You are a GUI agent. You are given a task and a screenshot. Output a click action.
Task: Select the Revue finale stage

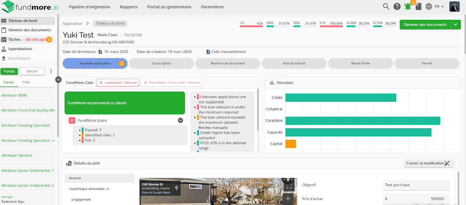click(361, 63)
